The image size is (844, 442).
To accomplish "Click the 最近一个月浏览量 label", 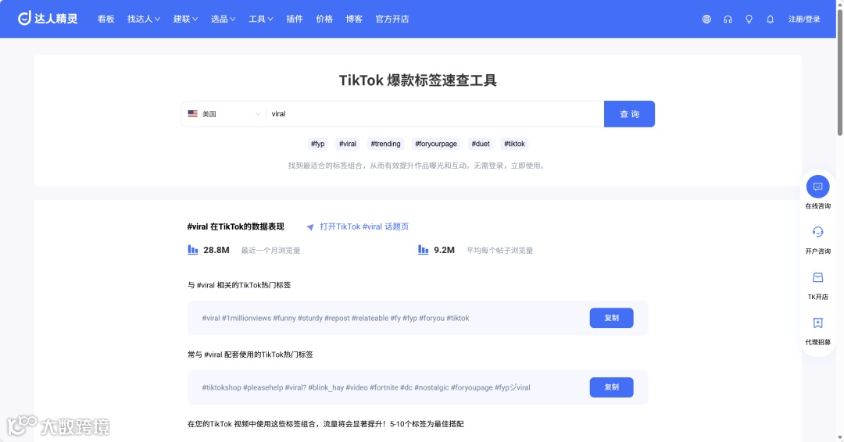I will coord(270,251).
